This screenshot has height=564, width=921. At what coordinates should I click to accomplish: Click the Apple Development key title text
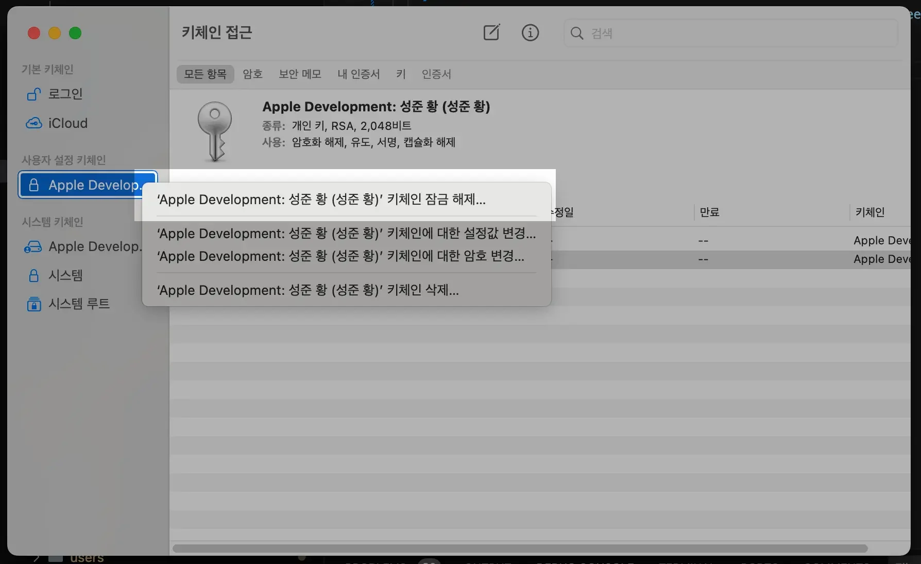click(x=376, y=107)
